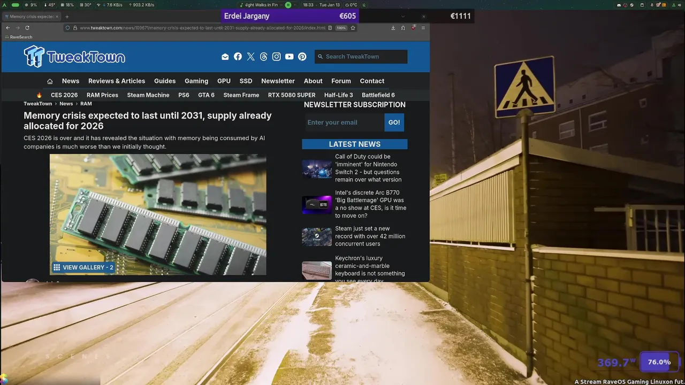
Task: Open the Battlefield 6 trending link
Action: [378, 95]
